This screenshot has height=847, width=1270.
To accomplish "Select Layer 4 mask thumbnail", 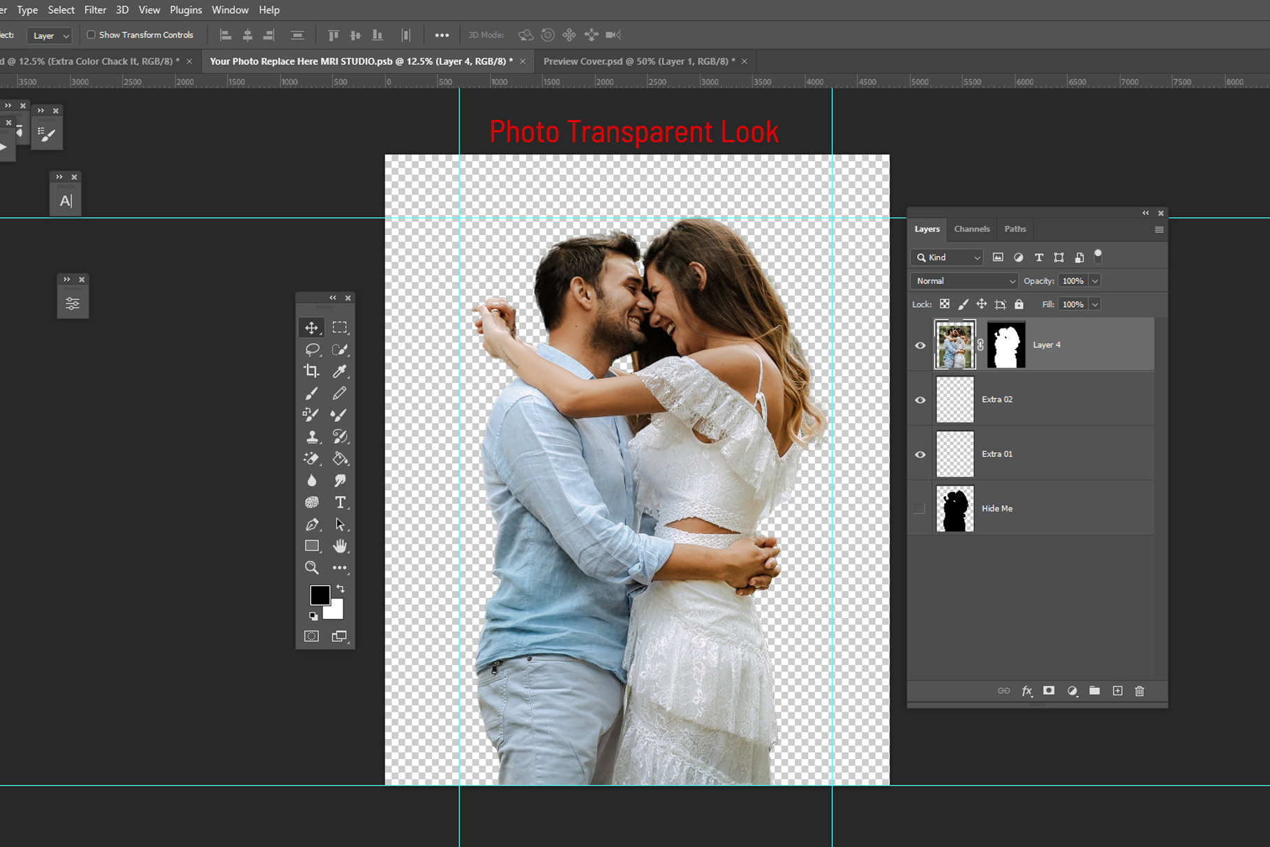I will click(x=1006, y=345).
